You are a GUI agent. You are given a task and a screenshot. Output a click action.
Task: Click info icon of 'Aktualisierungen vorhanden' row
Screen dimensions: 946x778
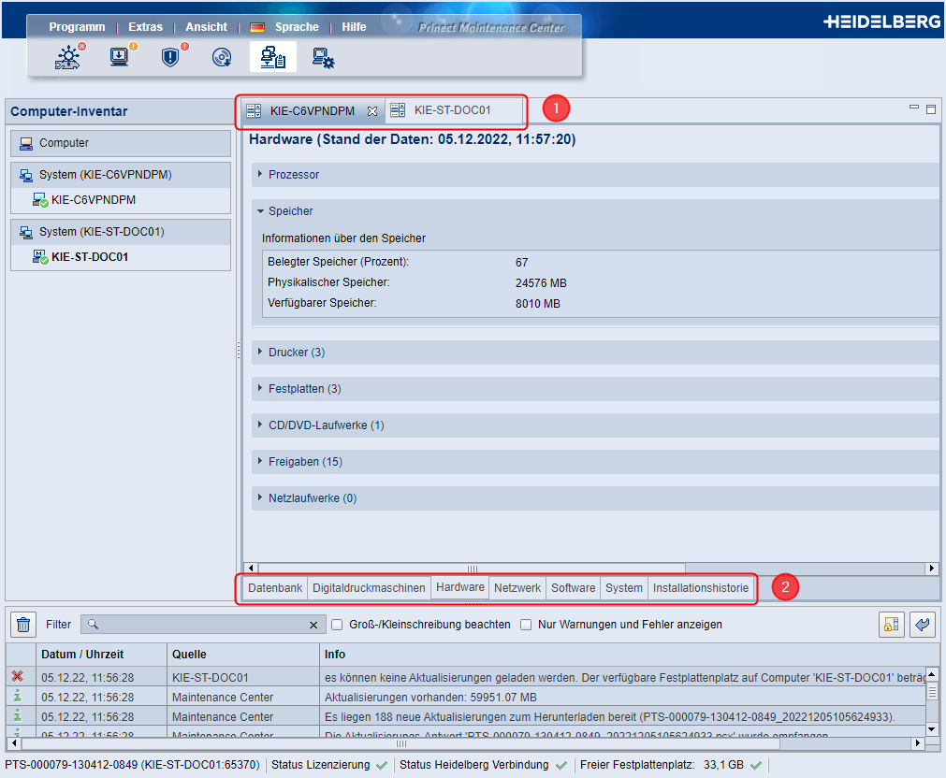(x=18, y=697)
